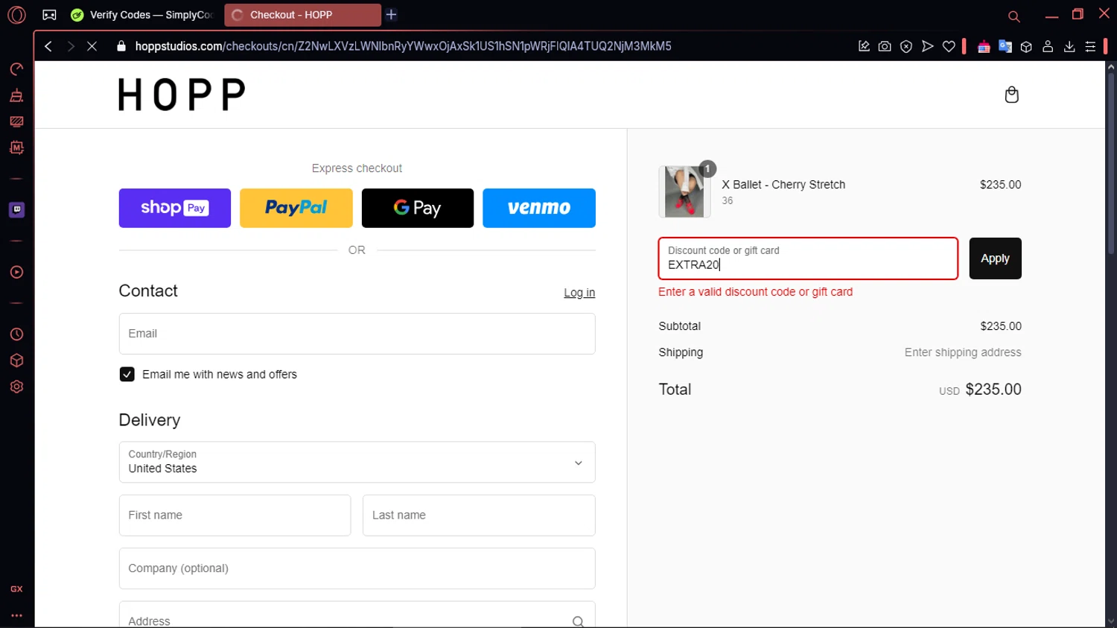Open Easy Setup sliders icon

click(x=1090, y=46)
